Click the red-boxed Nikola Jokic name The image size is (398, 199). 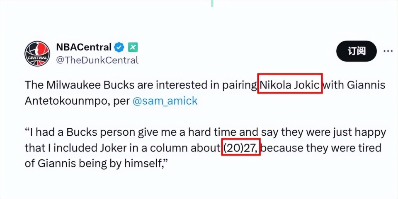(x=290, y=85)
